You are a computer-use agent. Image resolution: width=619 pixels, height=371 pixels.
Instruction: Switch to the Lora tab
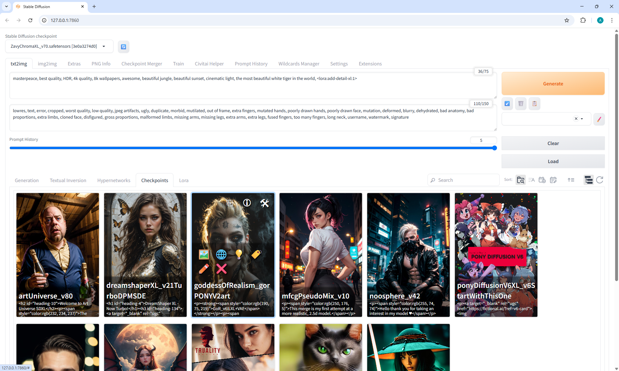(x=184, y=181)
